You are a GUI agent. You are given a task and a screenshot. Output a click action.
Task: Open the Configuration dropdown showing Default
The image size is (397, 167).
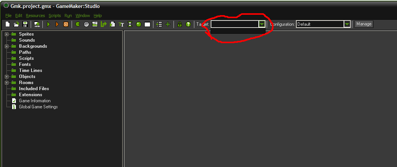[324, 24]
